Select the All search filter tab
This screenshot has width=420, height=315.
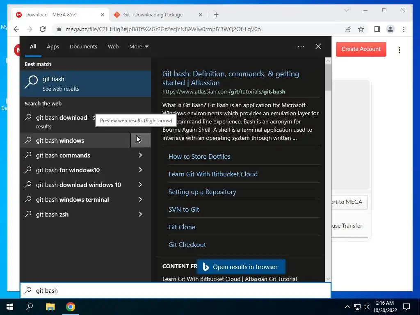pos(33,46)
